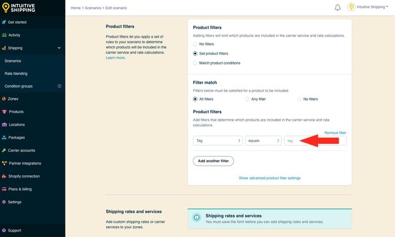Open the Tag filter type dropdown
395x237 pixels.
218,141
